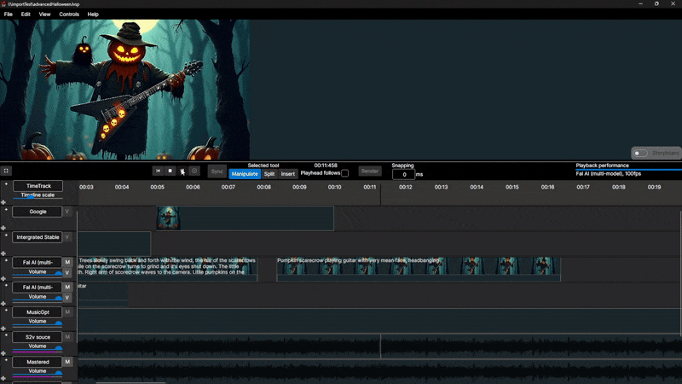Click the circular record icon in transport
The height and width of the screenshot is (384, 682).
pos(194,171)
